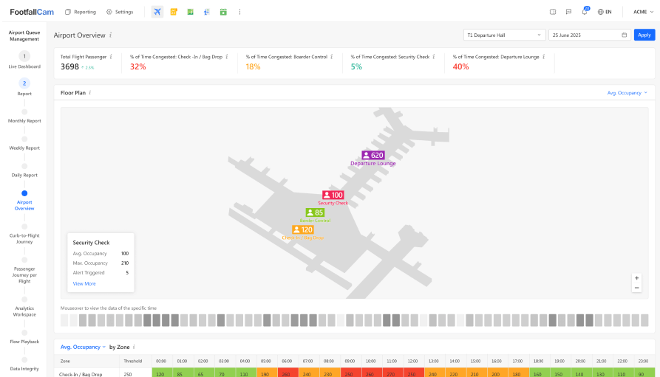Select Daily Report in the sidebar
The height and width of the screenshot is (377, 660).
click(24, 175)
